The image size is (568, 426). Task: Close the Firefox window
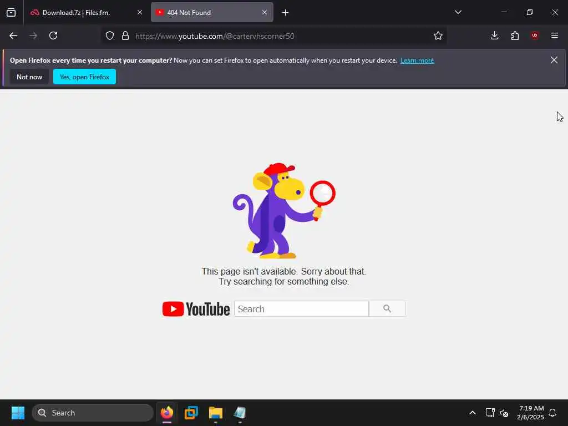click(x=555, y=12)
